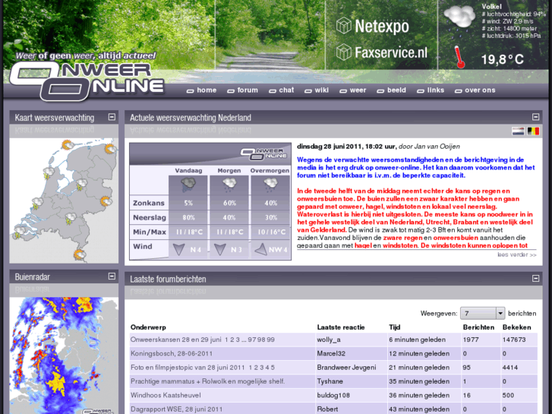The height and width of the screenshot is (414, 552).
Task: Expand forecast text via 'lees verder >>'
Action: tap(516, 254)
